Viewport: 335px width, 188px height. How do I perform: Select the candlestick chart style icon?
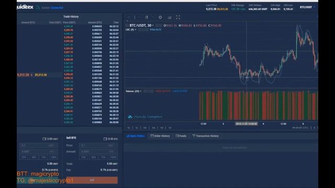click(x=147, y=17)
